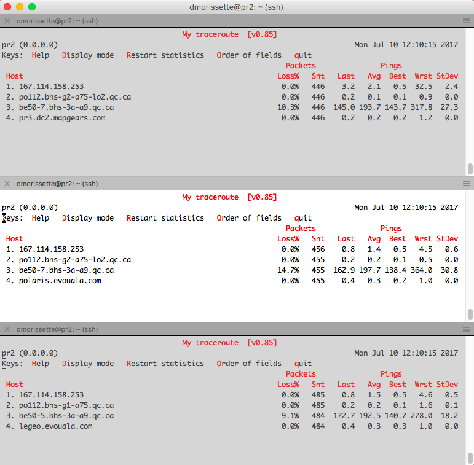The height and width of the screenshot is (465, 474).
Task: Click the Pings header in middle pane
Action: [391, 229]
